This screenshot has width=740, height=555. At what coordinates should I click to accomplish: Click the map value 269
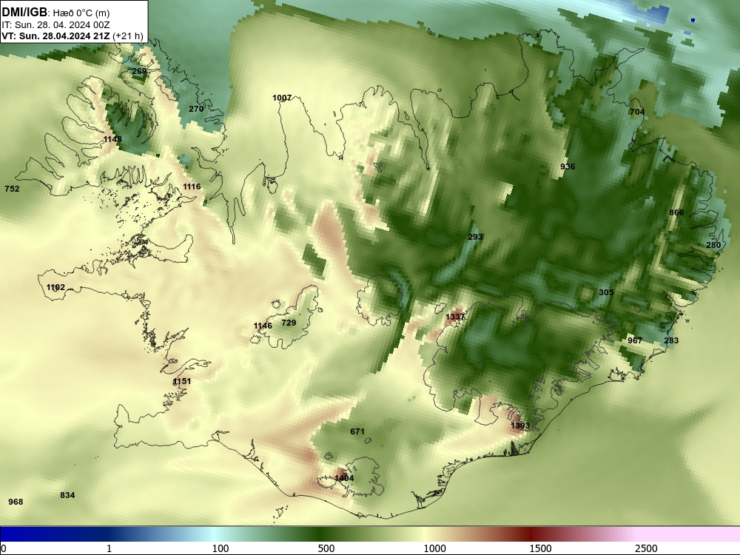pos(139,71)
